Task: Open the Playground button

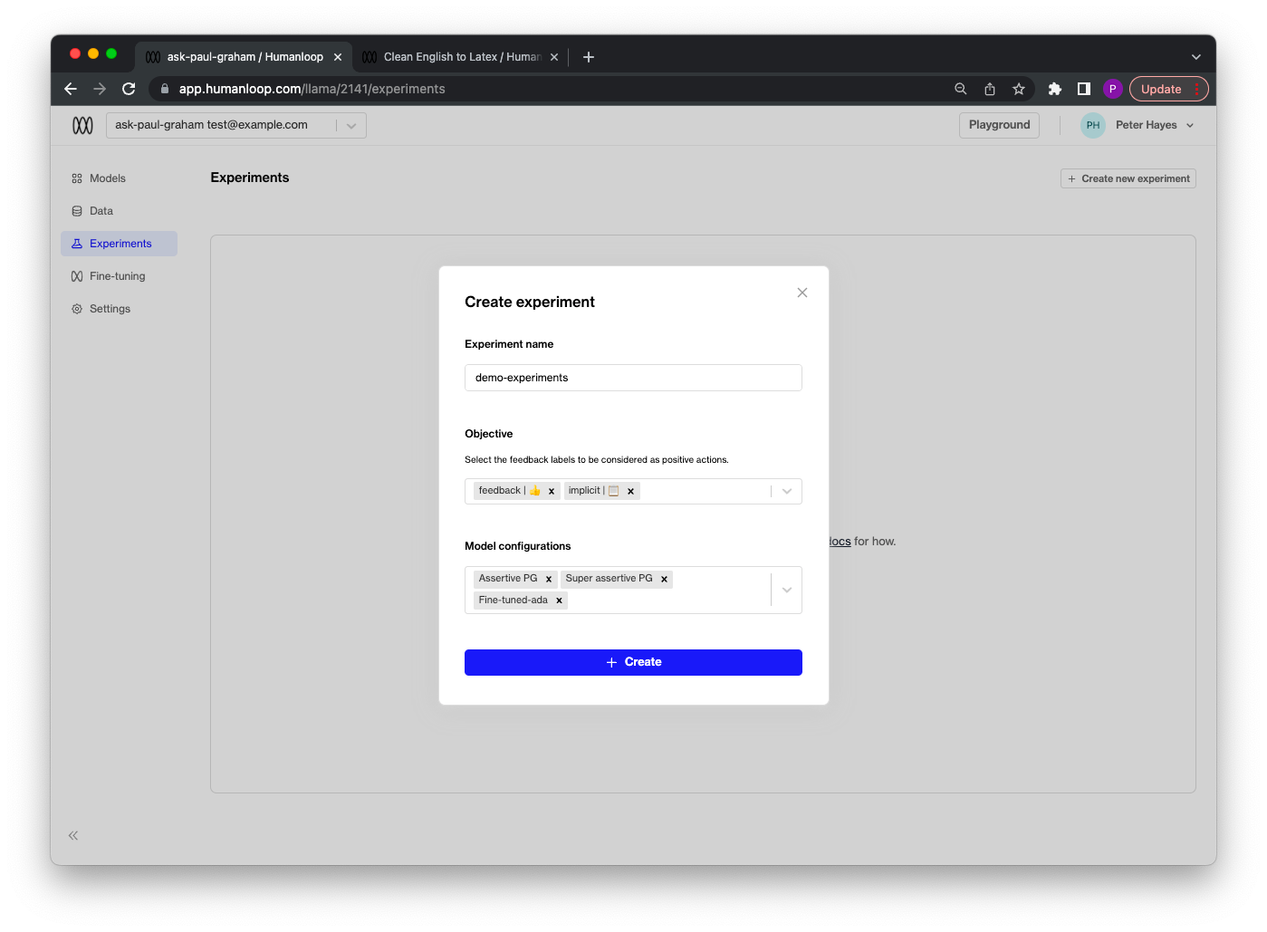Action: (x=999, y=125)
